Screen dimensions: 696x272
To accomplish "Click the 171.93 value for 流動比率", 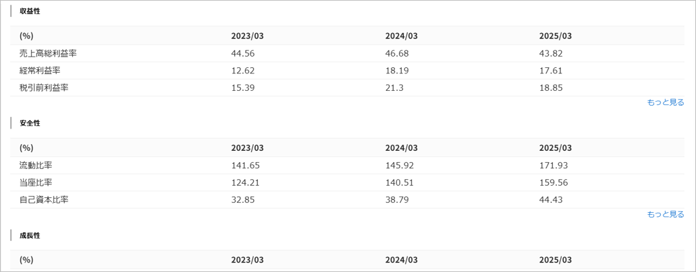I will [x=554, y=166].
